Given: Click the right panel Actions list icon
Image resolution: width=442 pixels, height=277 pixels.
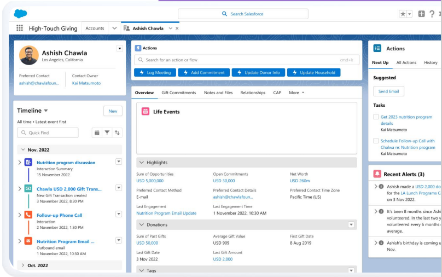Looking at the screenshot, I should (x=377, y=48).
